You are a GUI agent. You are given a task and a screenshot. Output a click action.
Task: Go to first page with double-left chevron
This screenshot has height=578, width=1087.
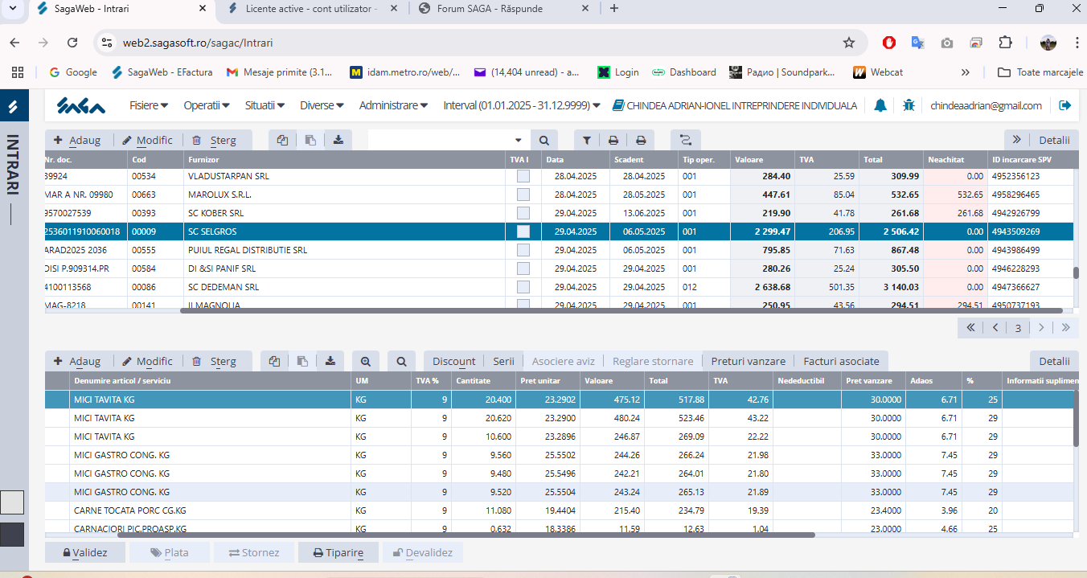click(970, 327)
